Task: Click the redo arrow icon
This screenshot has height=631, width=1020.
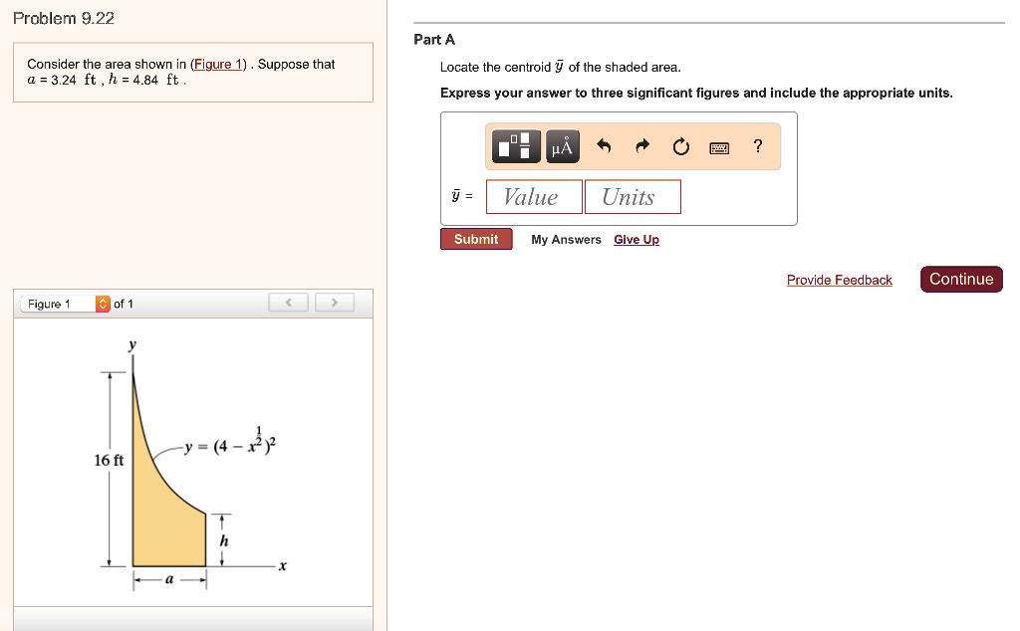Action: pyautogui.click(x=641, y=145)
